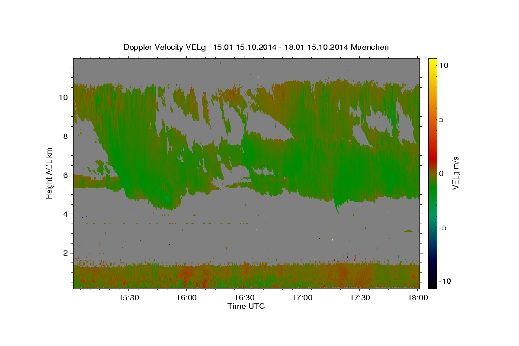Click the colorbar label '-10'

444,281
